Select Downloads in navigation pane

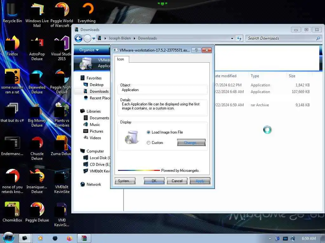click(99, 91)
